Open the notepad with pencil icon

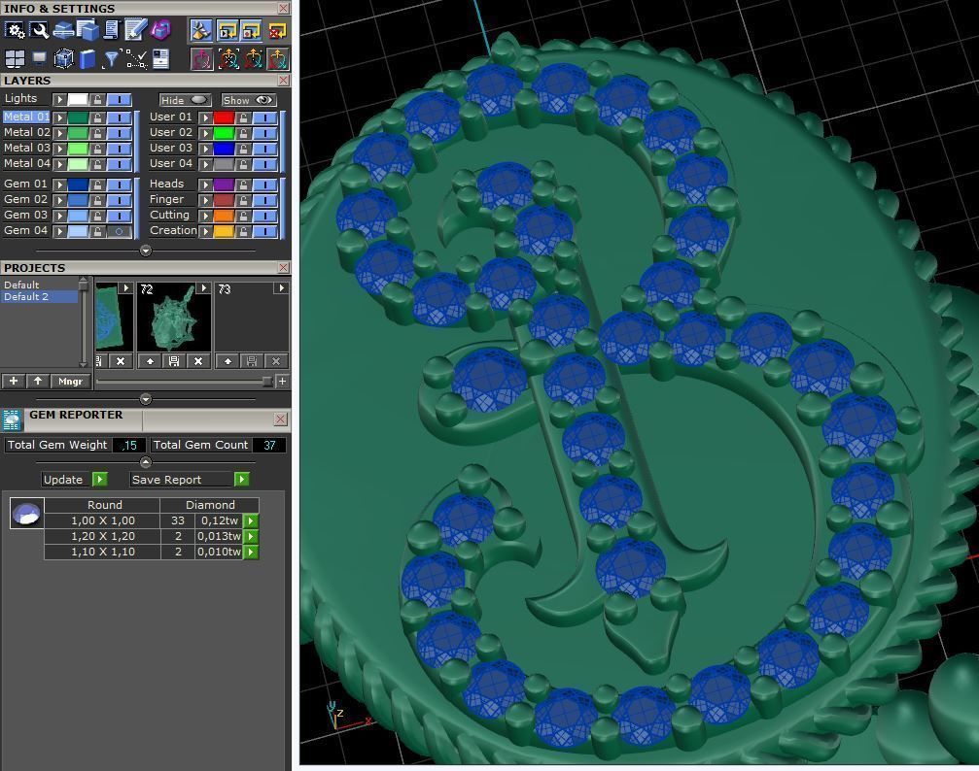coord(135,30)
